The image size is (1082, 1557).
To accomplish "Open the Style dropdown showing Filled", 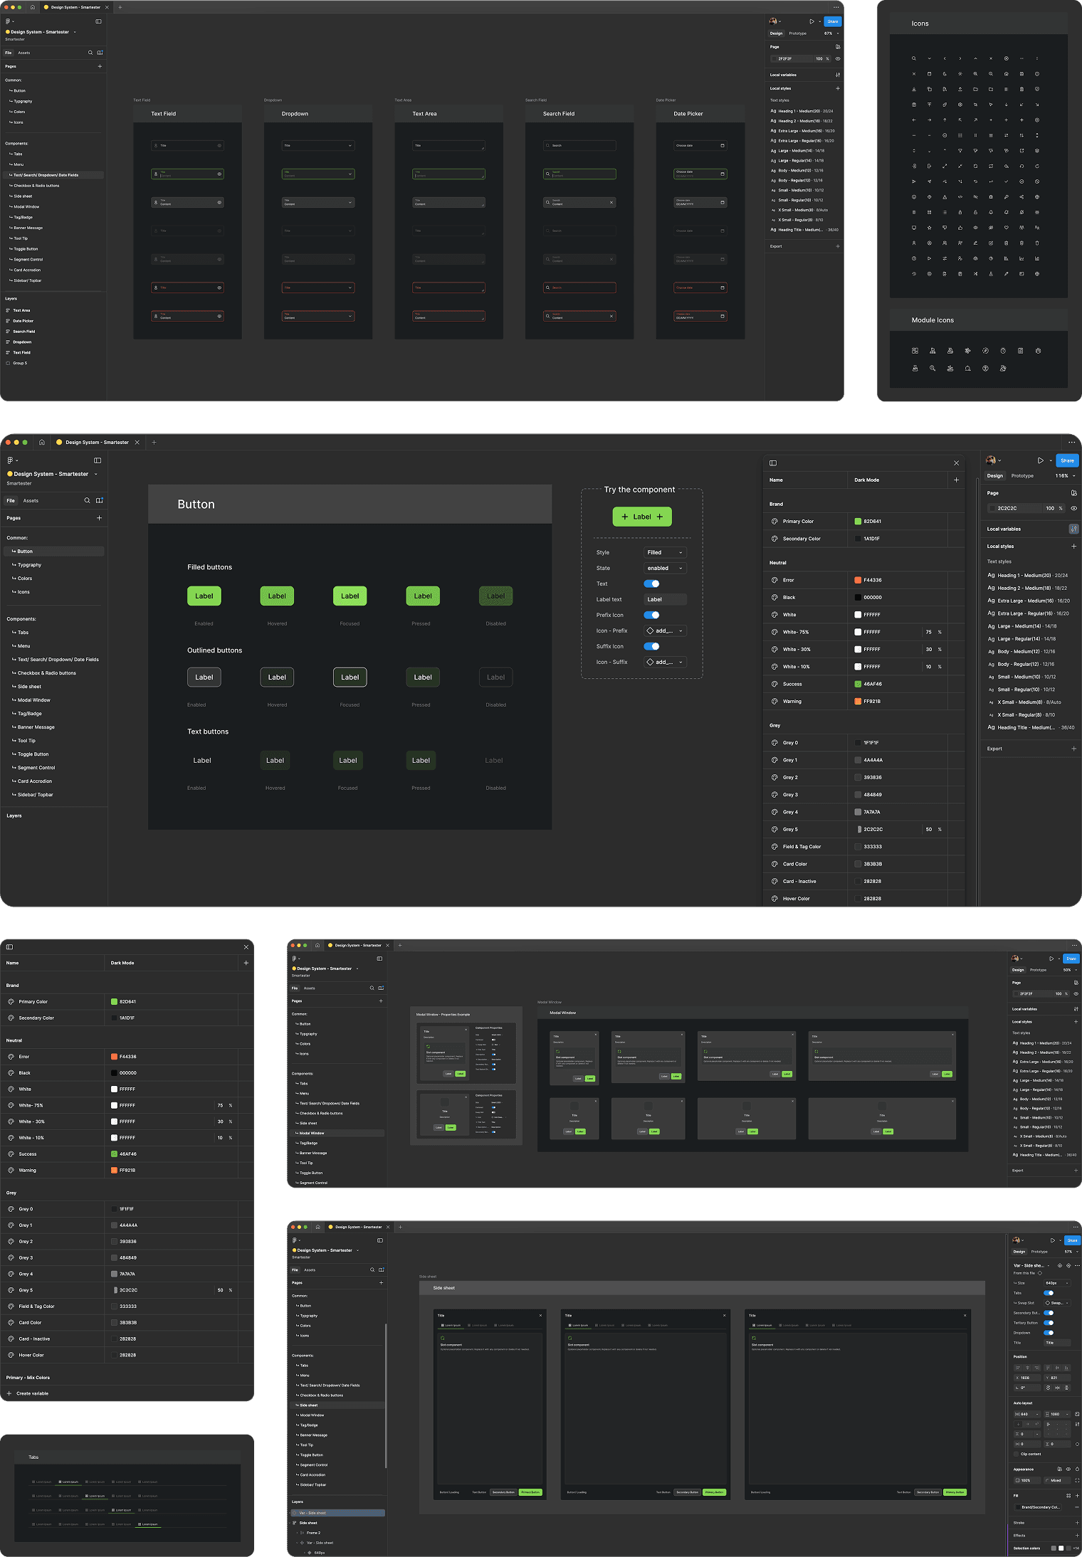I will point(665,552).
